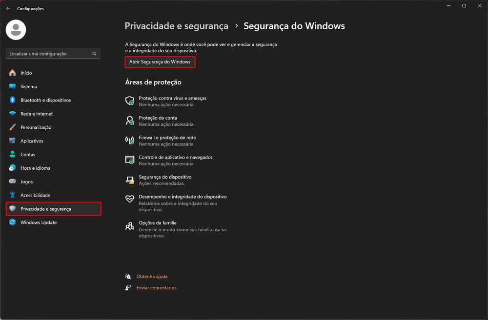488x320 pixels.
Task: Click the user profile avatar picture
Action: tap(16, 30)
